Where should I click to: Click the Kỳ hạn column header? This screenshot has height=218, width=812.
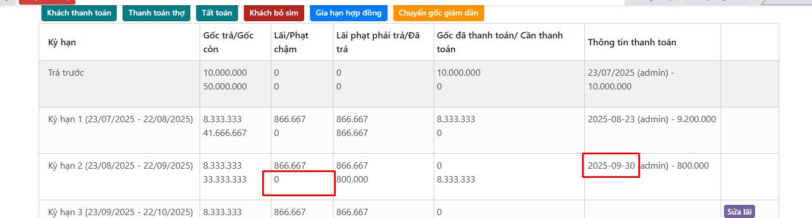point(62,42)
